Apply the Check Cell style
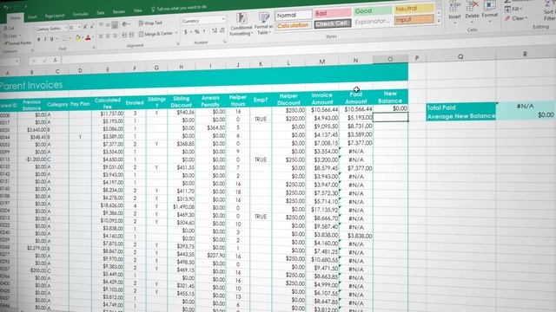 pyautogui.click(x=332, y=23)
